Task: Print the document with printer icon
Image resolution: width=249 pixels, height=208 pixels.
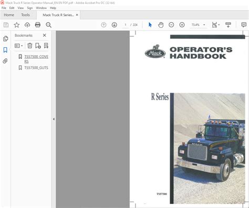Action: click(38, 25)
